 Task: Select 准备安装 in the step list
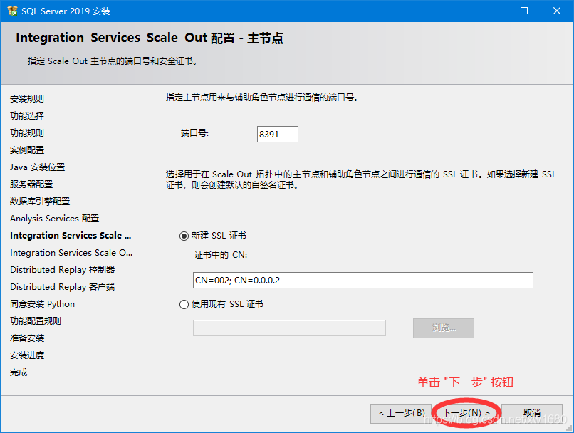coord(27,338)
